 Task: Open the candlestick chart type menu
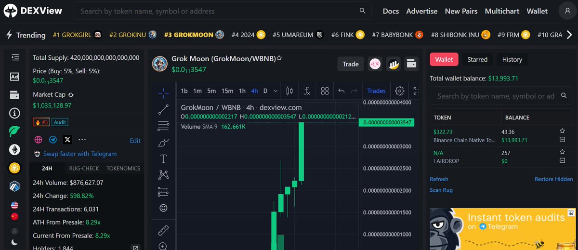pos(289,91)
